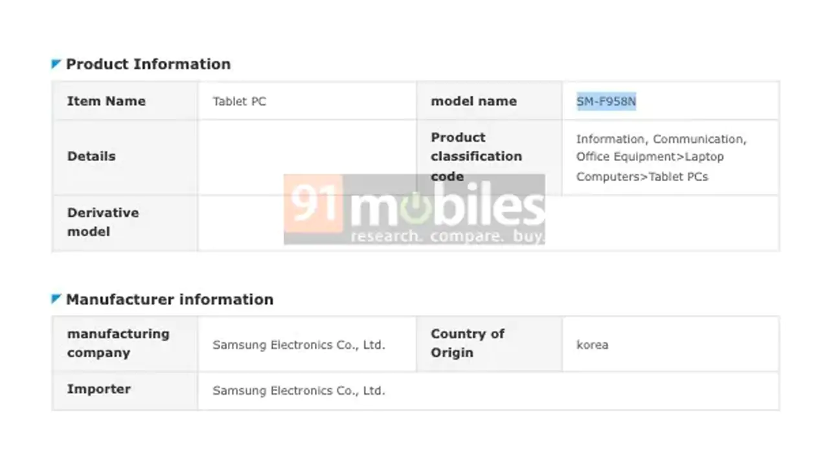Click the Details label cell
Image resolution: width=829 pixels, height=466 pixels.
125,157
